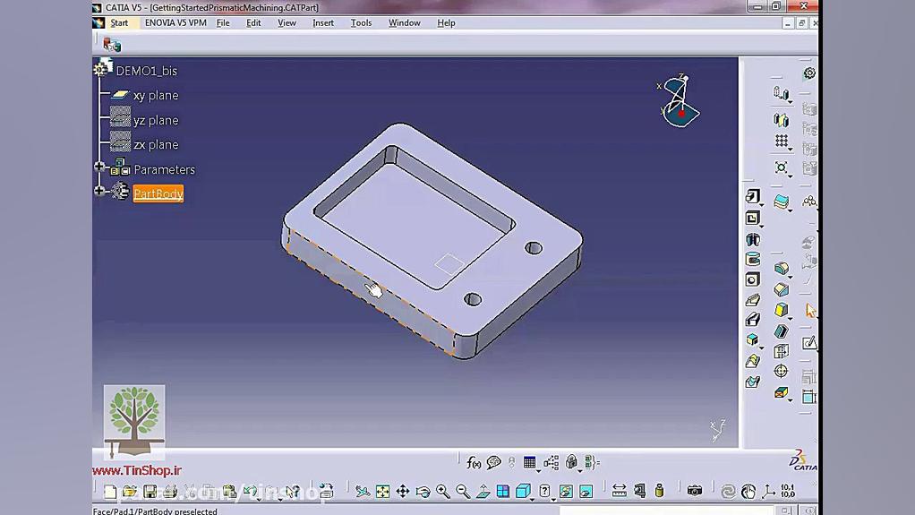Activate the Pan view tool
The height and width of the screenshot is (515, 915).
403,491
